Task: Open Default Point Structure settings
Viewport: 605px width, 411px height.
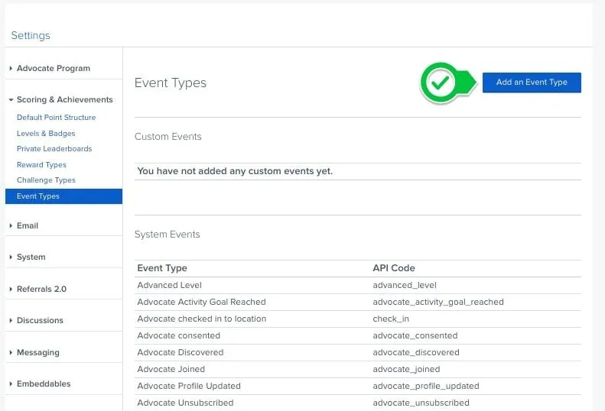Action: (56, 117)
